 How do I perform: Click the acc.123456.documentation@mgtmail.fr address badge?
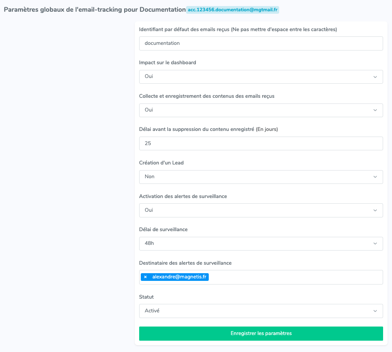(x=233, y=10)
